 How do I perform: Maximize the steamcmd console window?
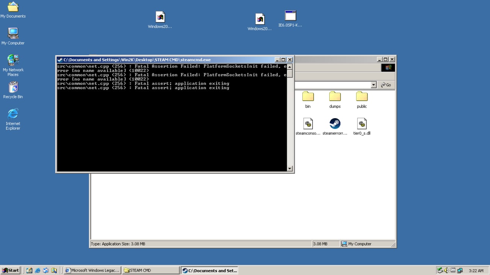[283, 60]
